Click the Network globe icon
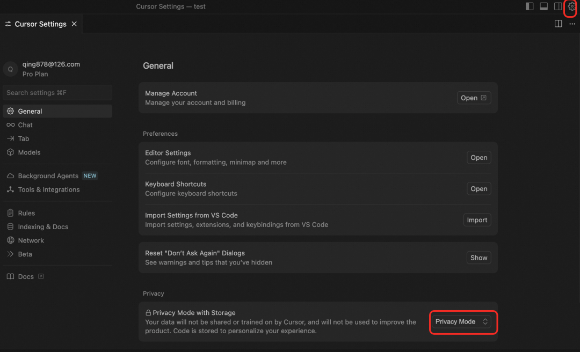 tap(10, 240)
